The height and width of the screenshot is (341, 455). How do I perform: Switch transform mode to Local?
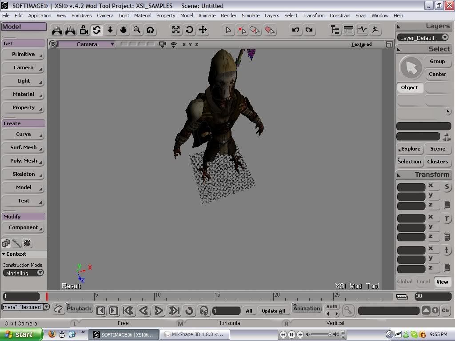(x=423, y=282)
